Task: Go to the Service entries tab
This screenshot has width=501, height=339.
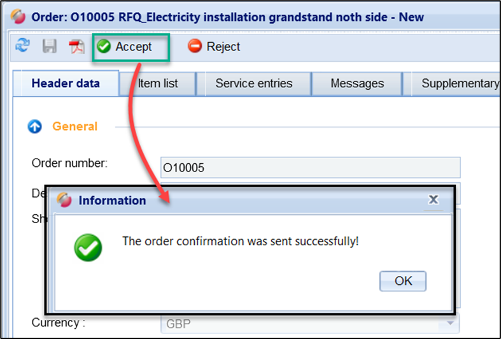Action: click(253, 83)
